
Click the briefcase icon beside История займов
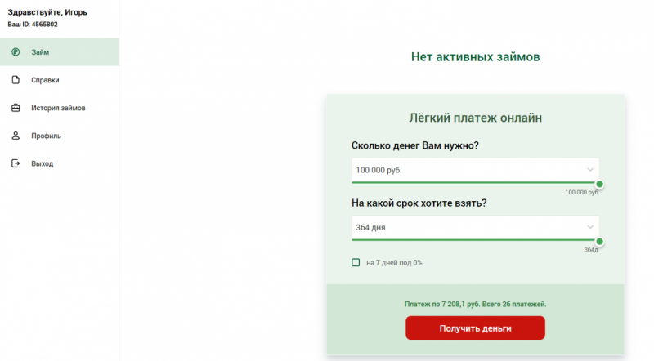click(x=16, y=108)
